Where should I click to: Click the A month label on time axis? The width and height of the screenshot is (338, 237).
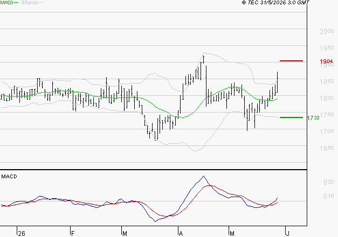181,234
